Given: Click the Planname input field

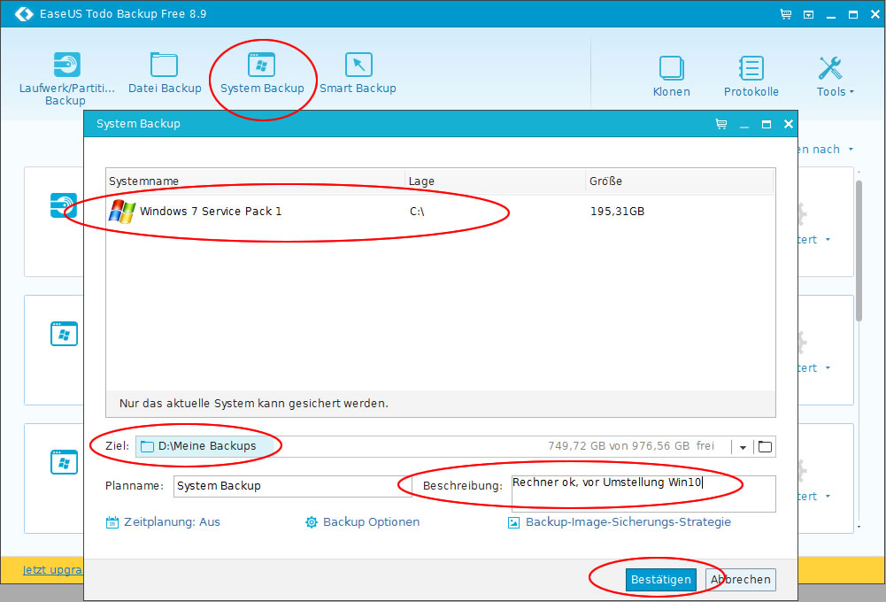Looking at the screenshot, I should coord(292,486).
